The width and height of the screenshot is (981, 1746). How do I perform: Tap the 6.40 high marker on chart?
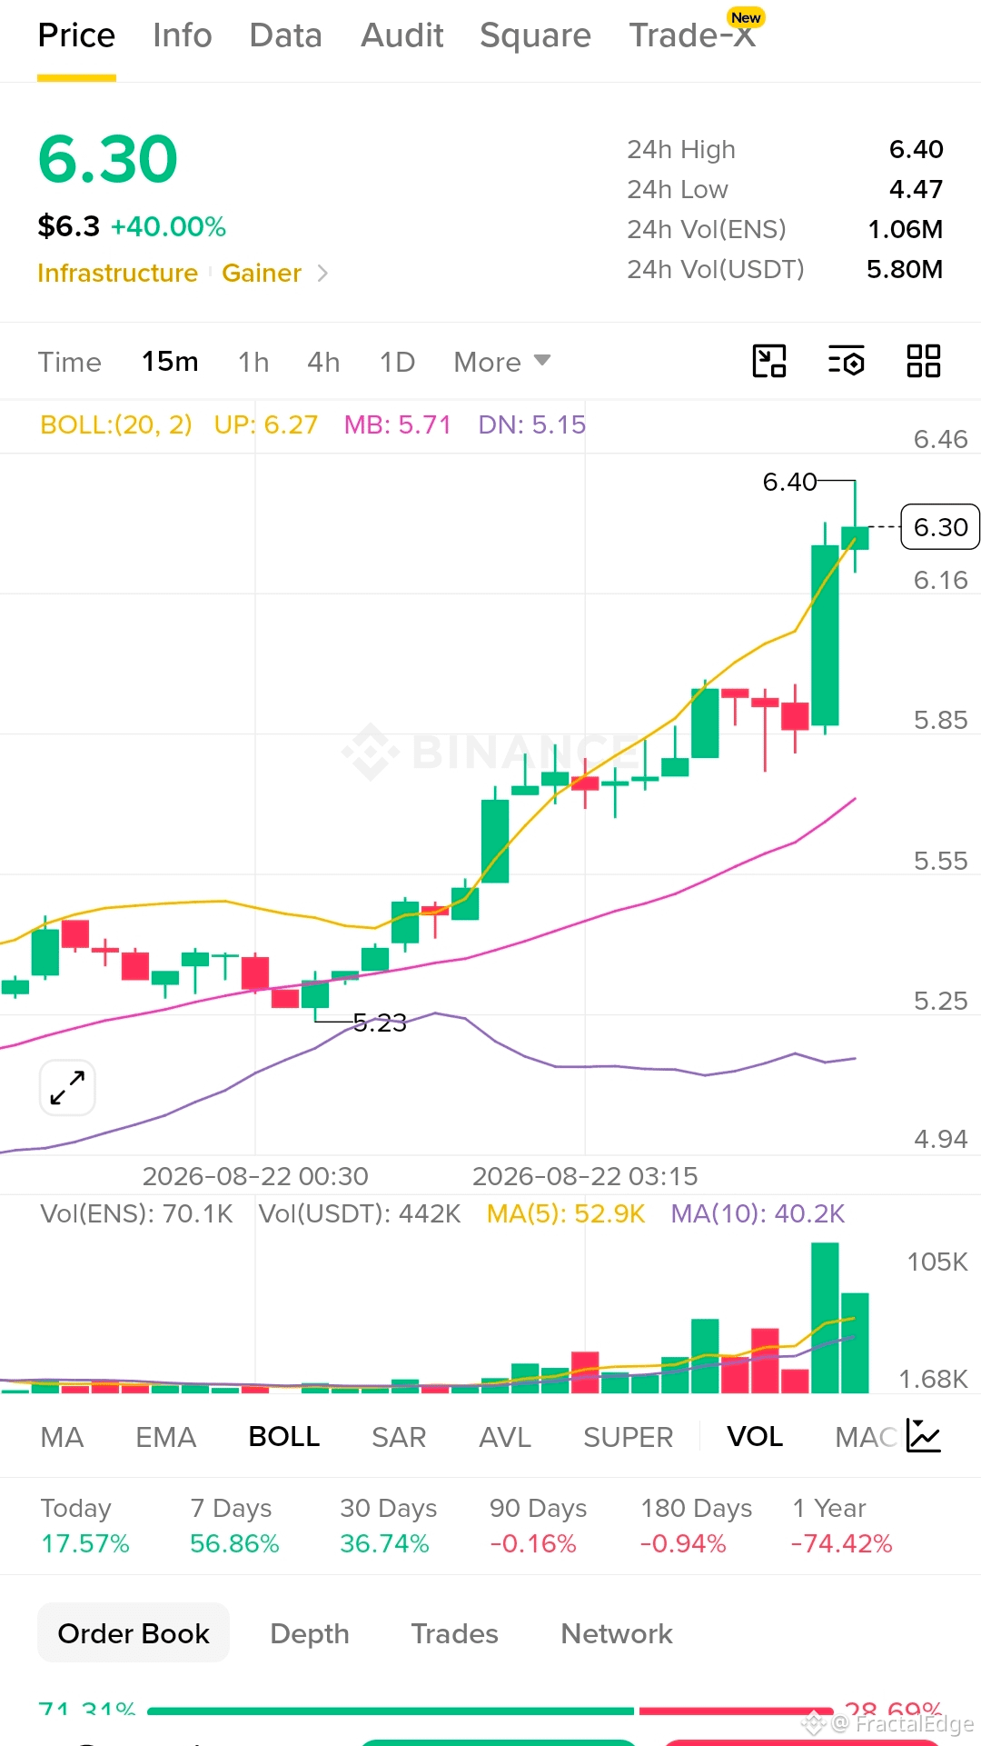pyautogui.click(x=789, y=482)
